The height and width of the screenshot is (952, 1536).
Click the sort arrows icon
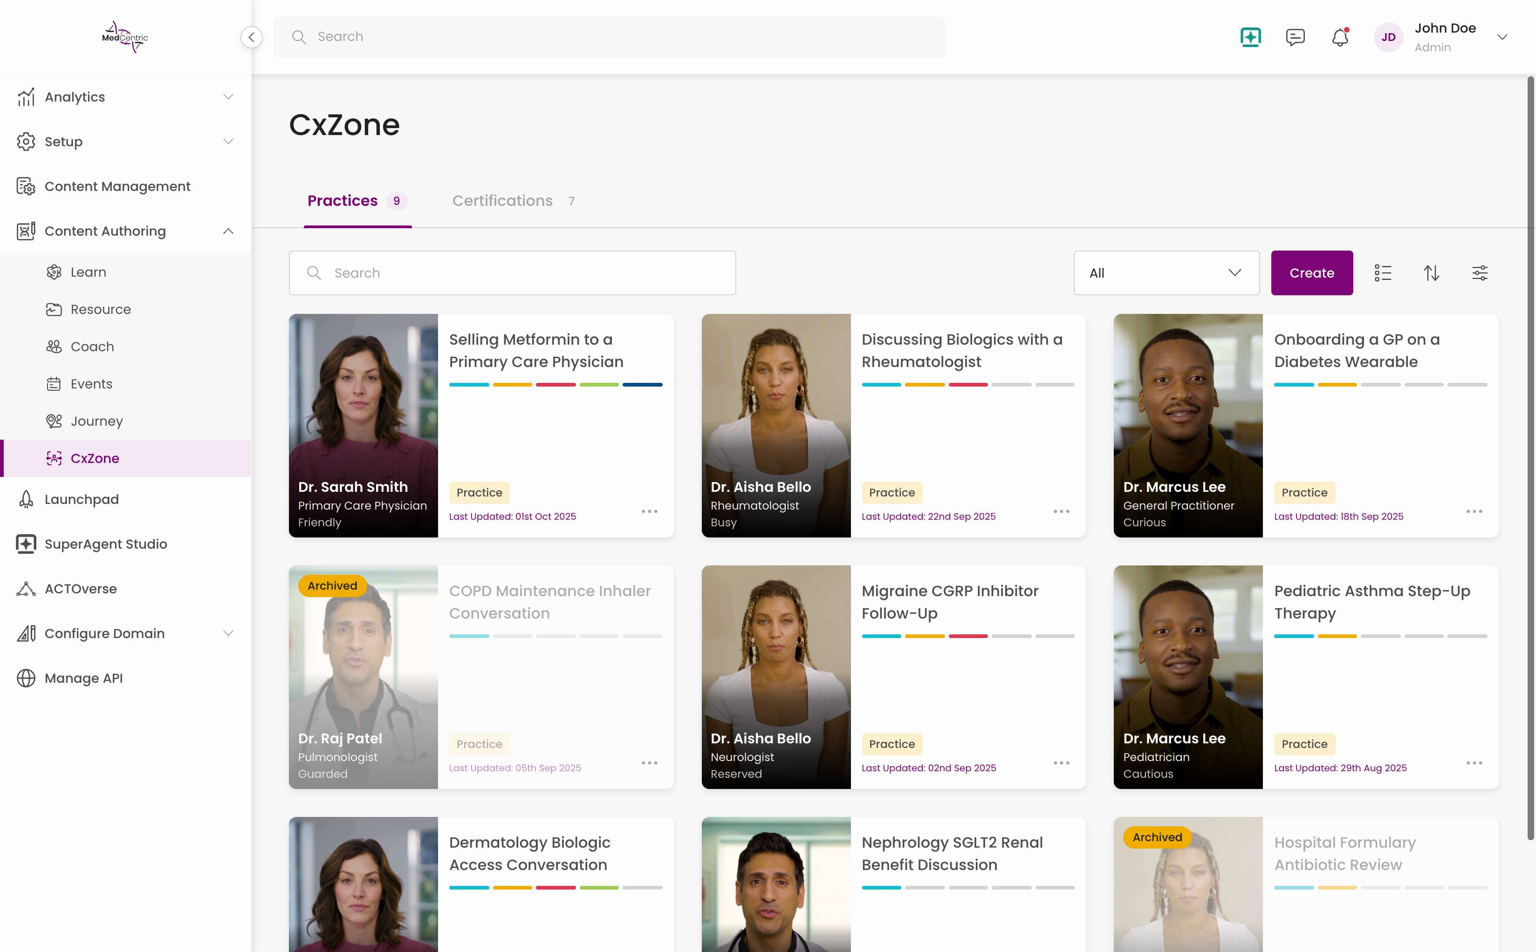point(1431,272)
